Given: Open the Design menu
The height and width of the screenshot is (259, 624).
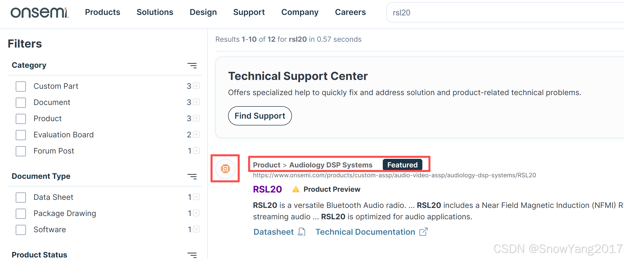Looking at the screenshot, I should tap(203, 12).
